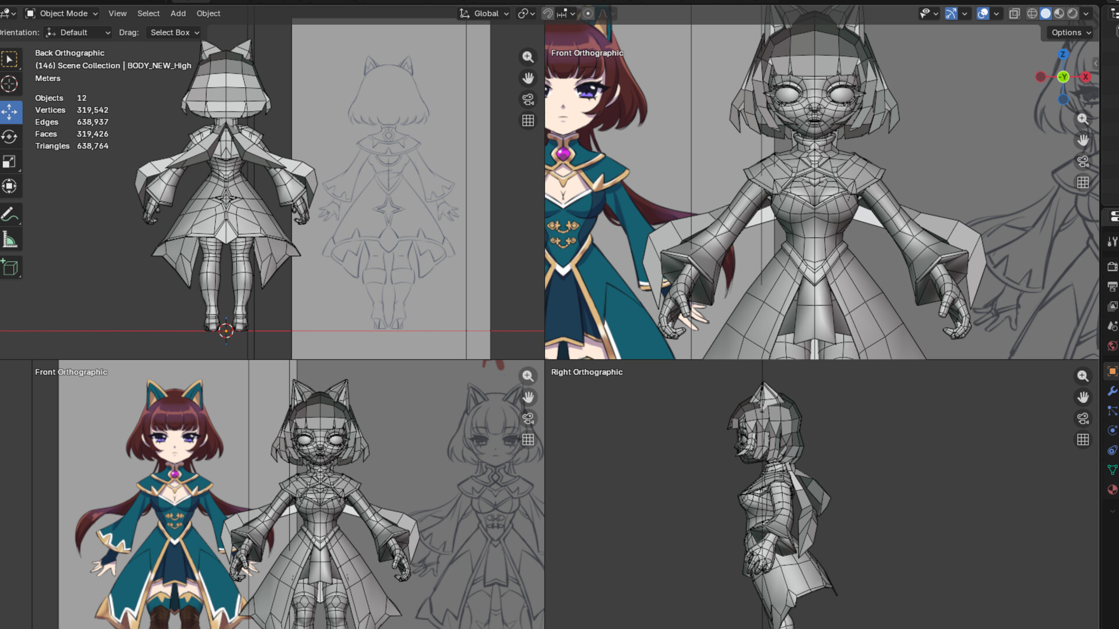Open the Object Mode dropdown

[x=62, y=13]
